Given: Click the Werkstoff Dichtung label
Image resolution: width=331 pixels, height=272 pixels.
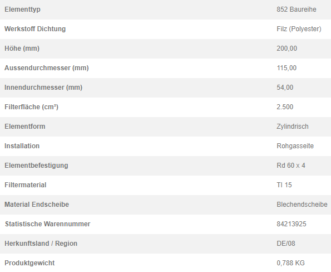Looking at the screenshot, I should coord(35,29).
